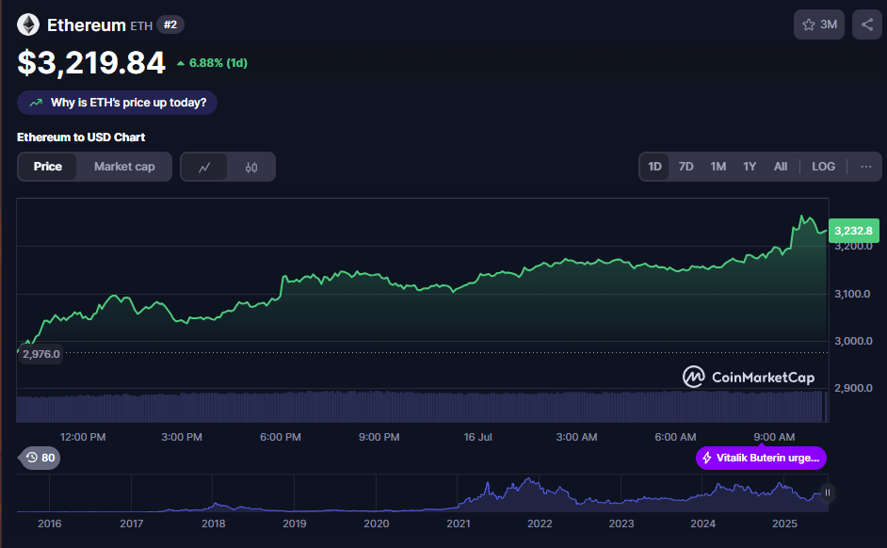Viewport: 887px width, 548px height.
Task: Click the 2016 label on the timeline
Action: (50, 524)
